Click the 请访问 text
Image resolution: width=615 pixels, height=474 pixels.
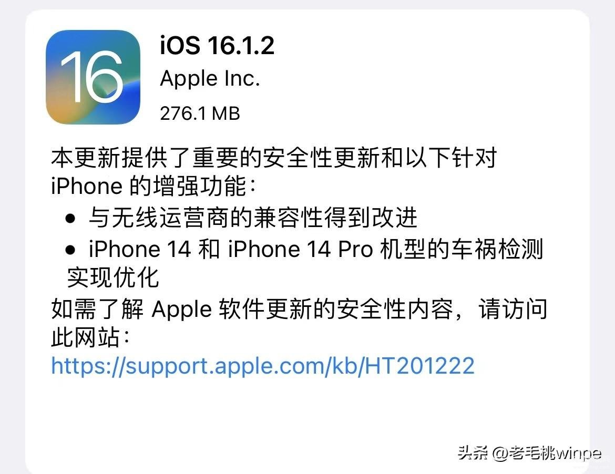pos(512,309)
